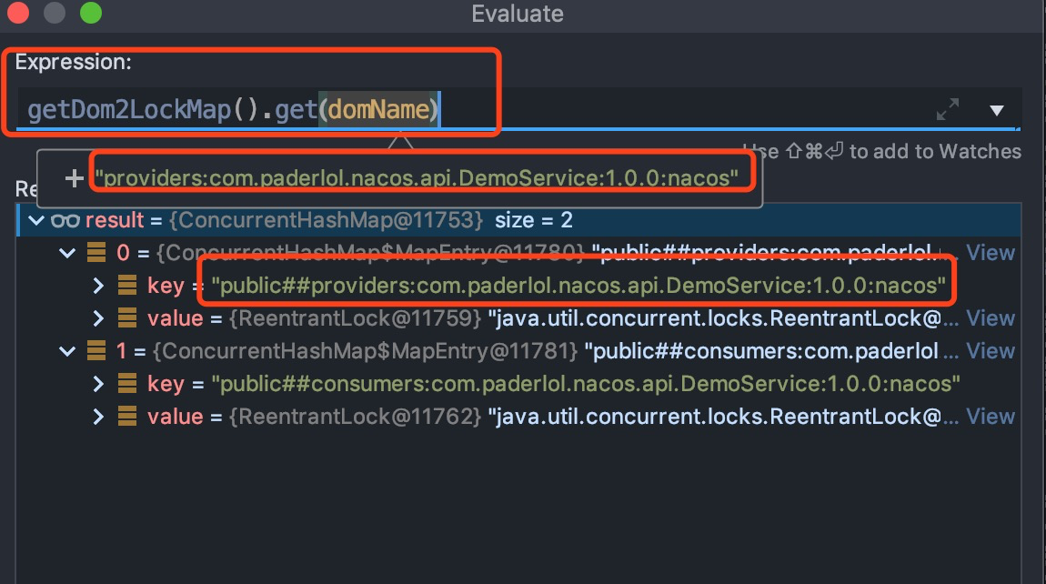Click the key field icon under entry 1
Viewport: 1046px width, 584px height.
pos(126,383)
